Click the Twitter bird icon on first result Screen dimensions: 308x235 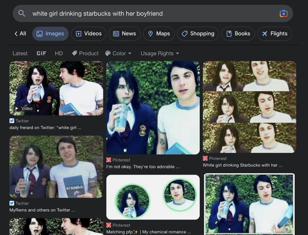click(12, 121)
